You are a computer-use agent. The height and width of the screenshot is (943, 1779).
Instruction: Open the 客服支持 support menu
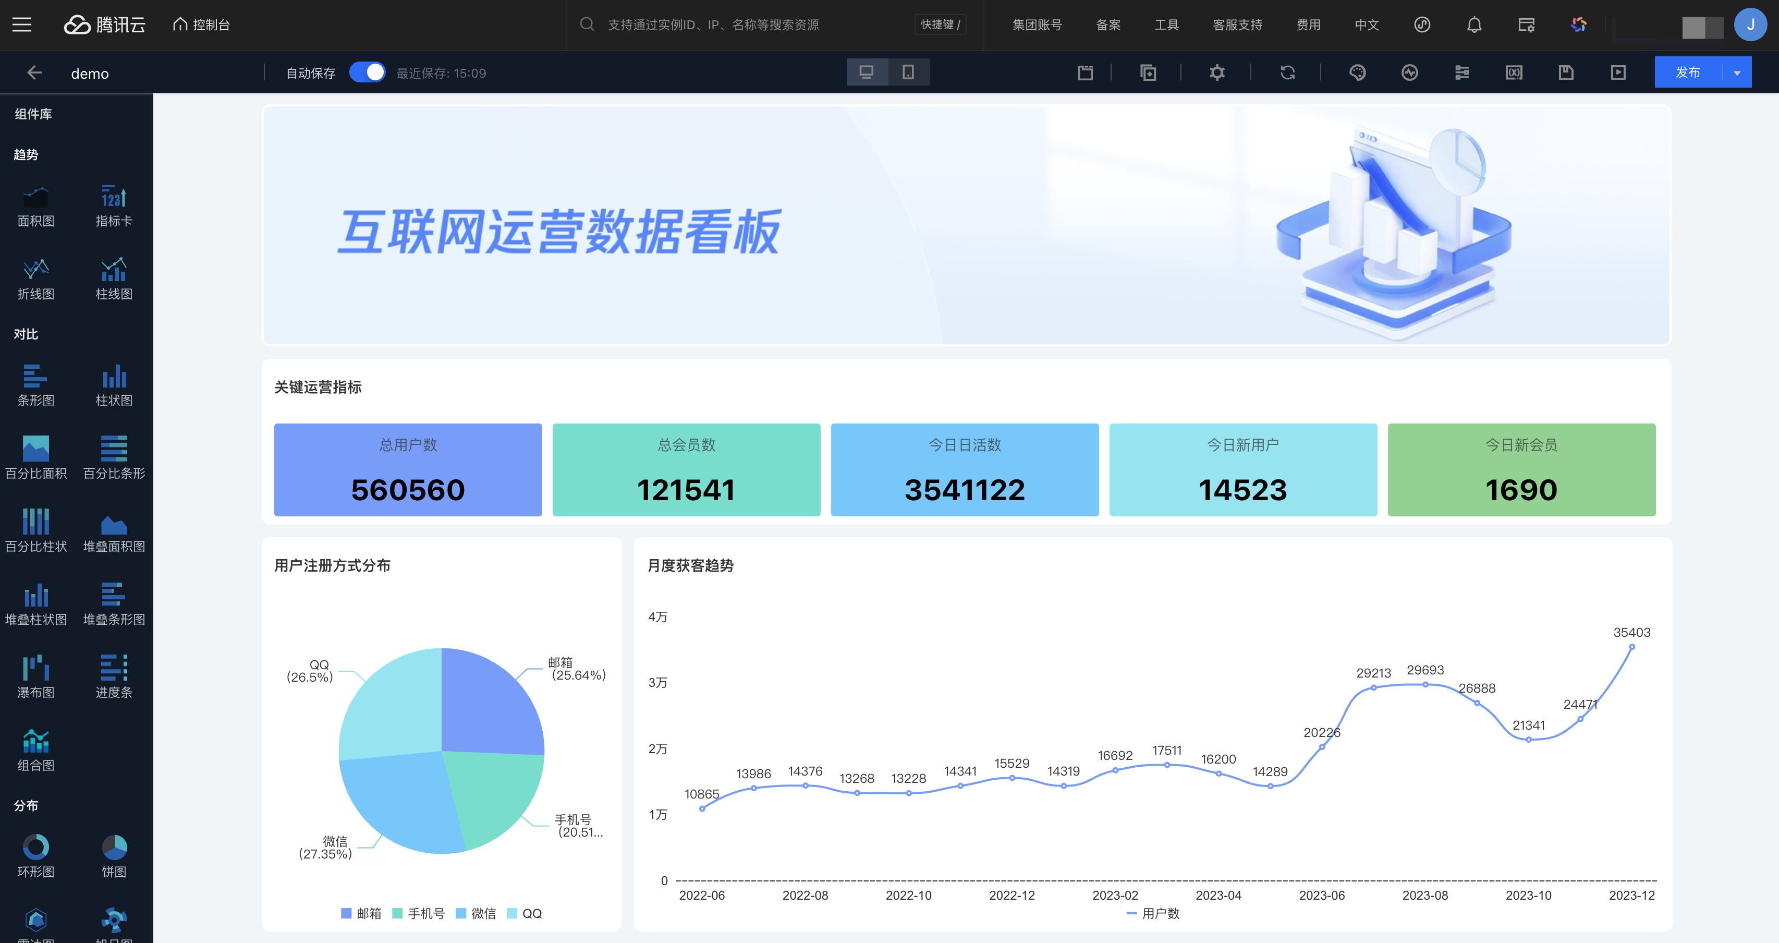[x=1237, y=25]
